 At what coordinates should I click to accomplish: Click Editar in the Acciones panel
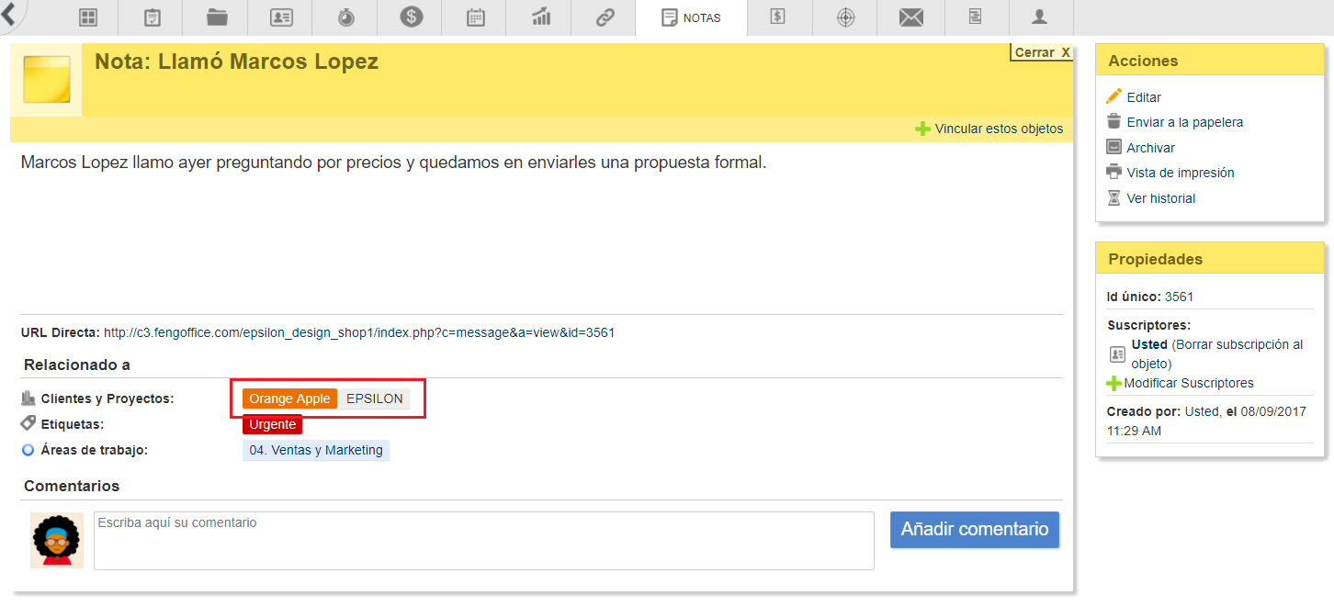1144,97
